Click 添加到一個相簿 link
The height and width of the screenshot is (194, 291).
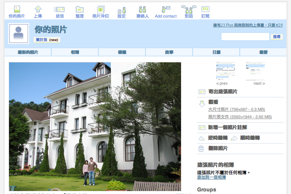pos(211,177)
